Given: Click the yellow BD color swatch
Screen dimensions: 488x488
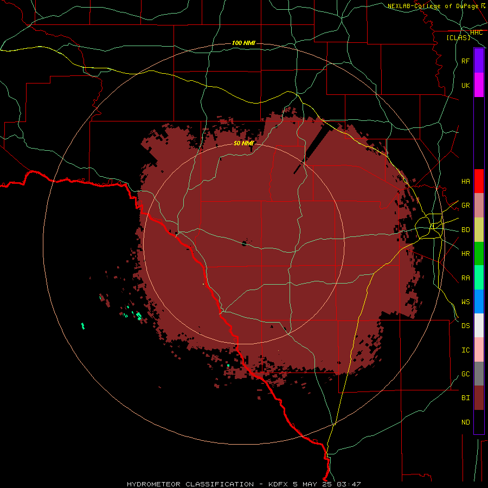Looking at the screenshot, I should pos(479,230).
